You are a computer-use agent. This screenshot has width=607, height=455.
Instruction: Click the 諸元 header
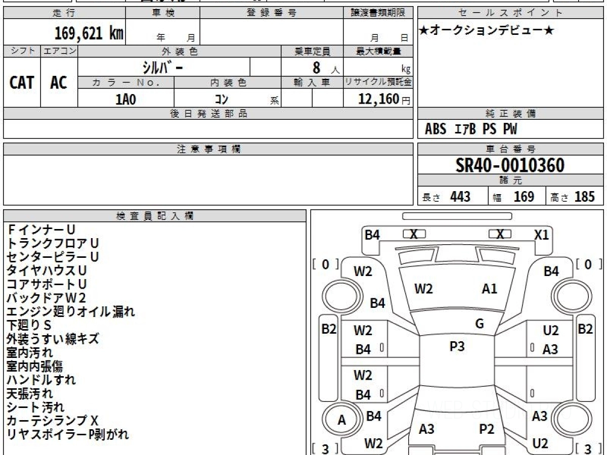pos(511,180)
